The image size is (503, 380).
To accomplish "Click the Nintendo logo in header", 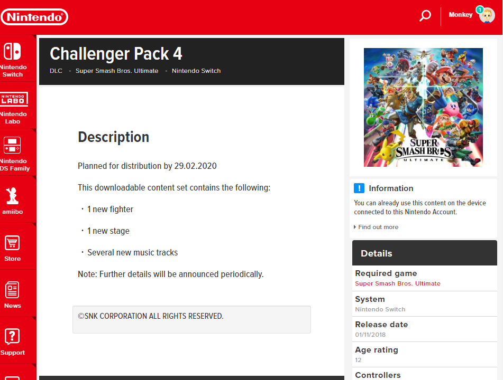I will 34,17.
